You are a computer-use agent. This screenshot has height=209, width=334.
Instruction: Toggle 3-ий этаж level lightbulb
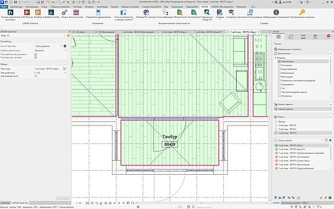click(x=276, y=125)
